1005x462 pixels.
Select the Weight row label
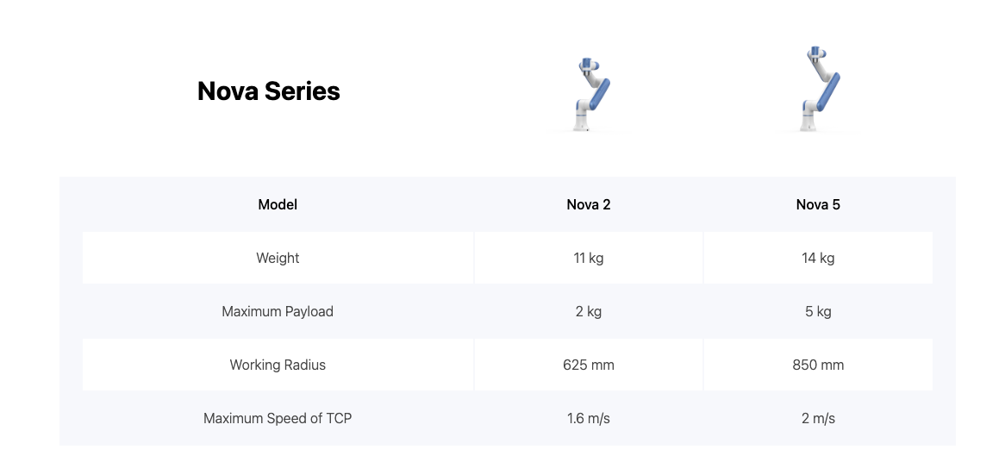278,258
